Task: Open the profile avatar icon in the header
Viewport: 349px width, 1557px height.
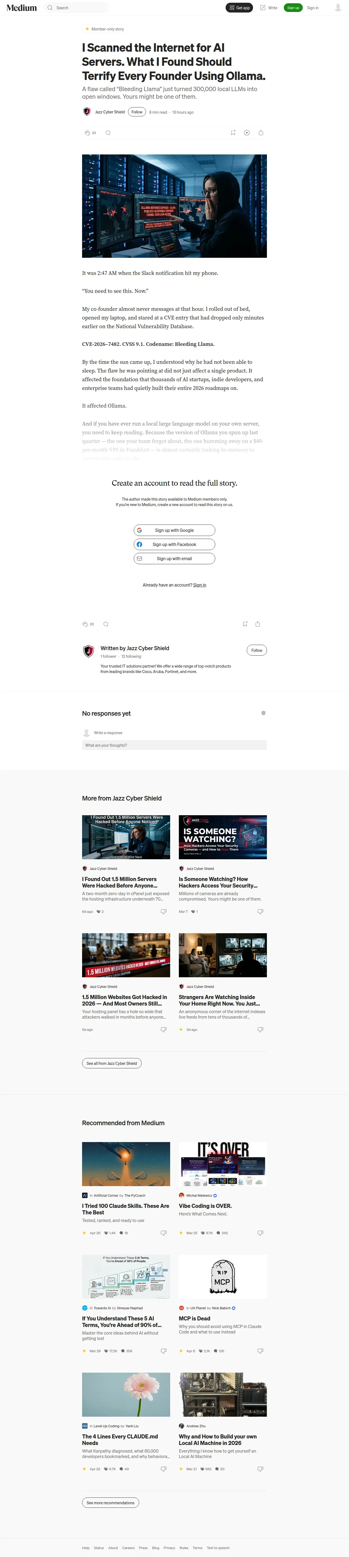Action: (x=338, y=8)
